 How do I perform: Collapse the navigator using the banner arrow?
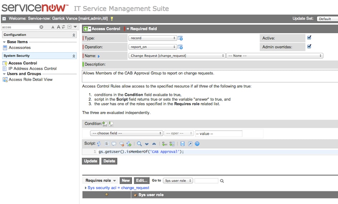pos(4,19)
